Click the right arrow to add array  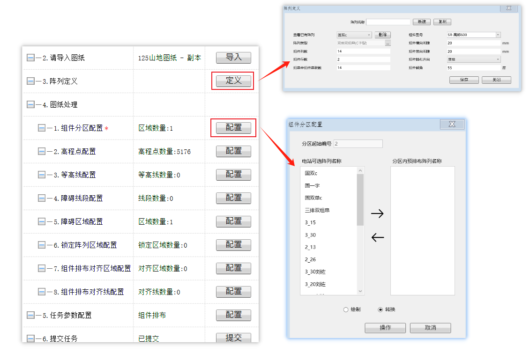click(377, 214)
